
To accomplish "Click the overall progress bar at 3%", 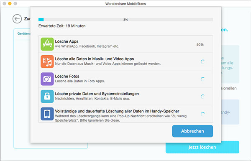I will (125, 20).
